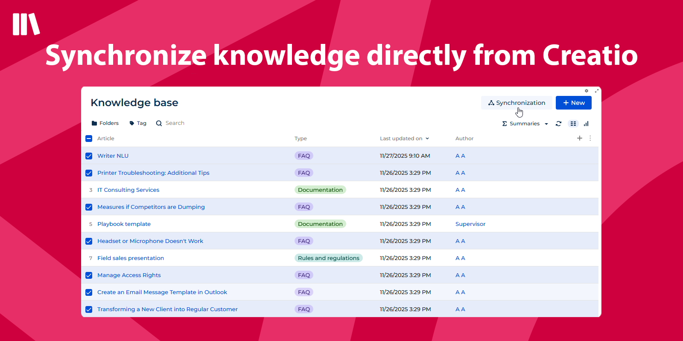
Task: Click the Synchronization button
Action: (x=517, y=103)
